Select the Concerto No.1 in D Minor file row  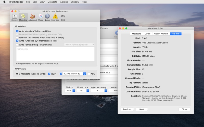coord(83,79)
